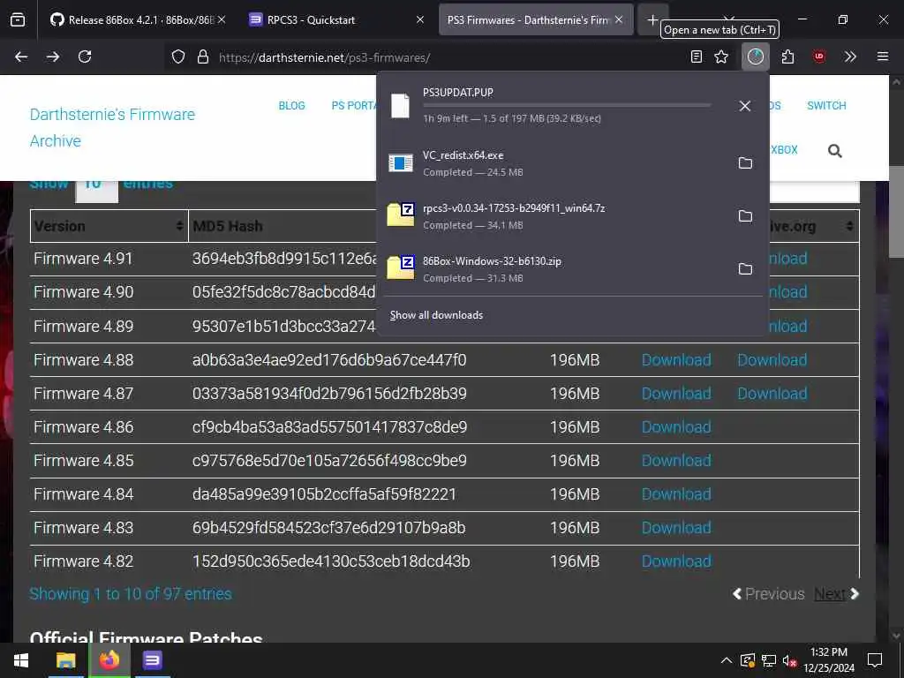This screenshot has width=904, height=678.
Task: Close the PS3 Firmwares tab
Action: [619, 19]
